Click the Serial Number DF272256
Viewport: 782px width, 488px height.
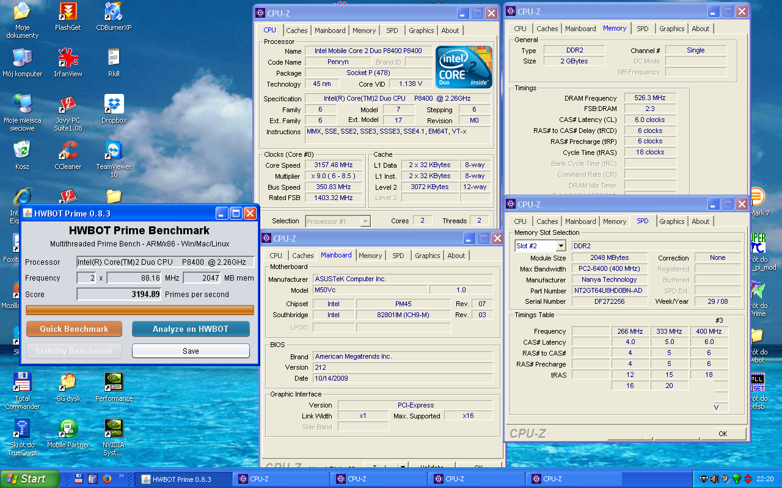[611, 301]
